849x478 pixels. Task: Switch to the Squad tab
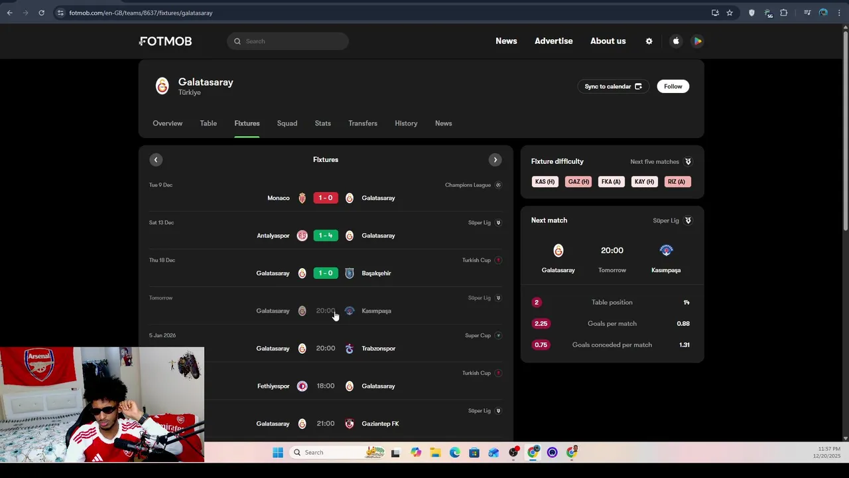coord(287,123)
